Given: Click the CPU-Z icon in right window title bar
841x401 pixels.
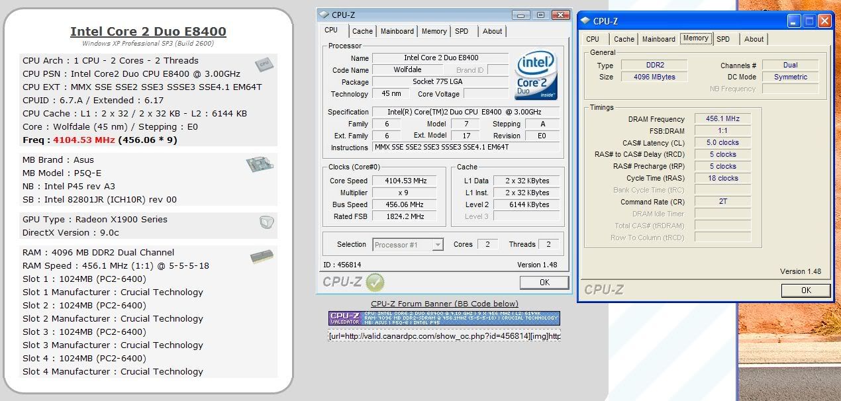Looking at the screenshot, I should 585,21.
